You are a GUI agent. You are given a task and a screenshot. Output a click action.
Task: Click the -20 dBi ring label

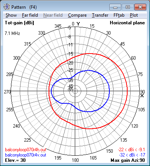point(70,63)
